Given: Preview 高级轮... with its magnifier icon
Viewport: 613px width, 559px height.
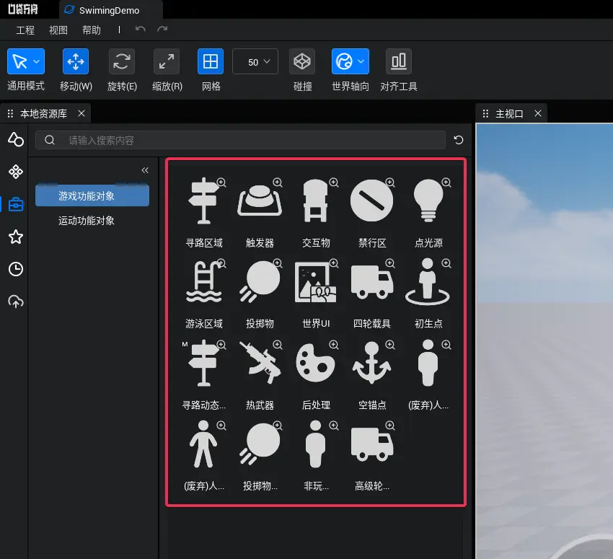Looking at the screenshot, I should (390, 426).
